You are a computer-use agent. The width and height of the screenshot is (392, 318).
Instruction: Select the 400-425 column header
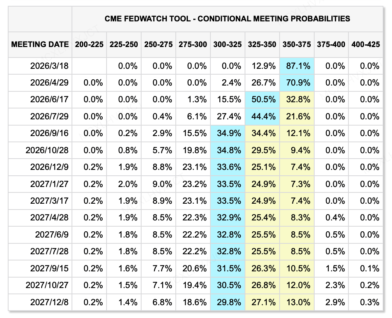point(366,44)
